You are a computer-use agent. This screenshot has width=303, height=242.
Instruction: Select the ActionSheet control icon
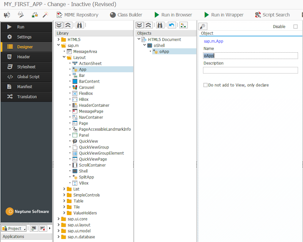(75, 63)
